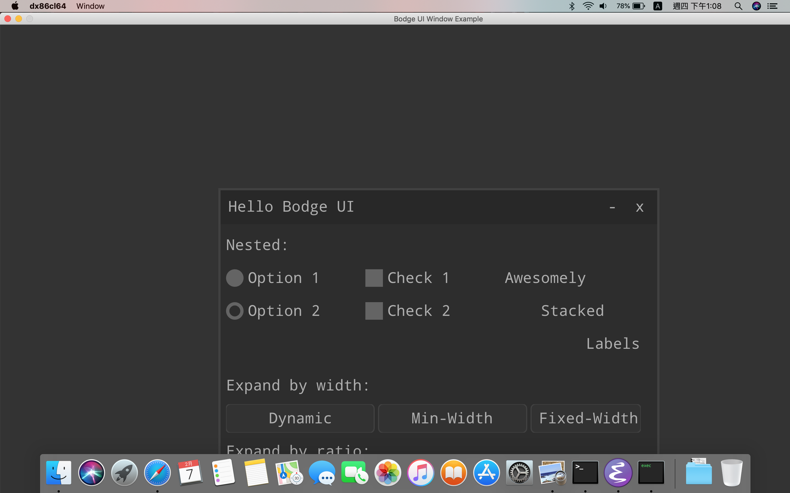790x493 pixels.
Task: Click the Dynamic button
Action: (x=300, y=418)
